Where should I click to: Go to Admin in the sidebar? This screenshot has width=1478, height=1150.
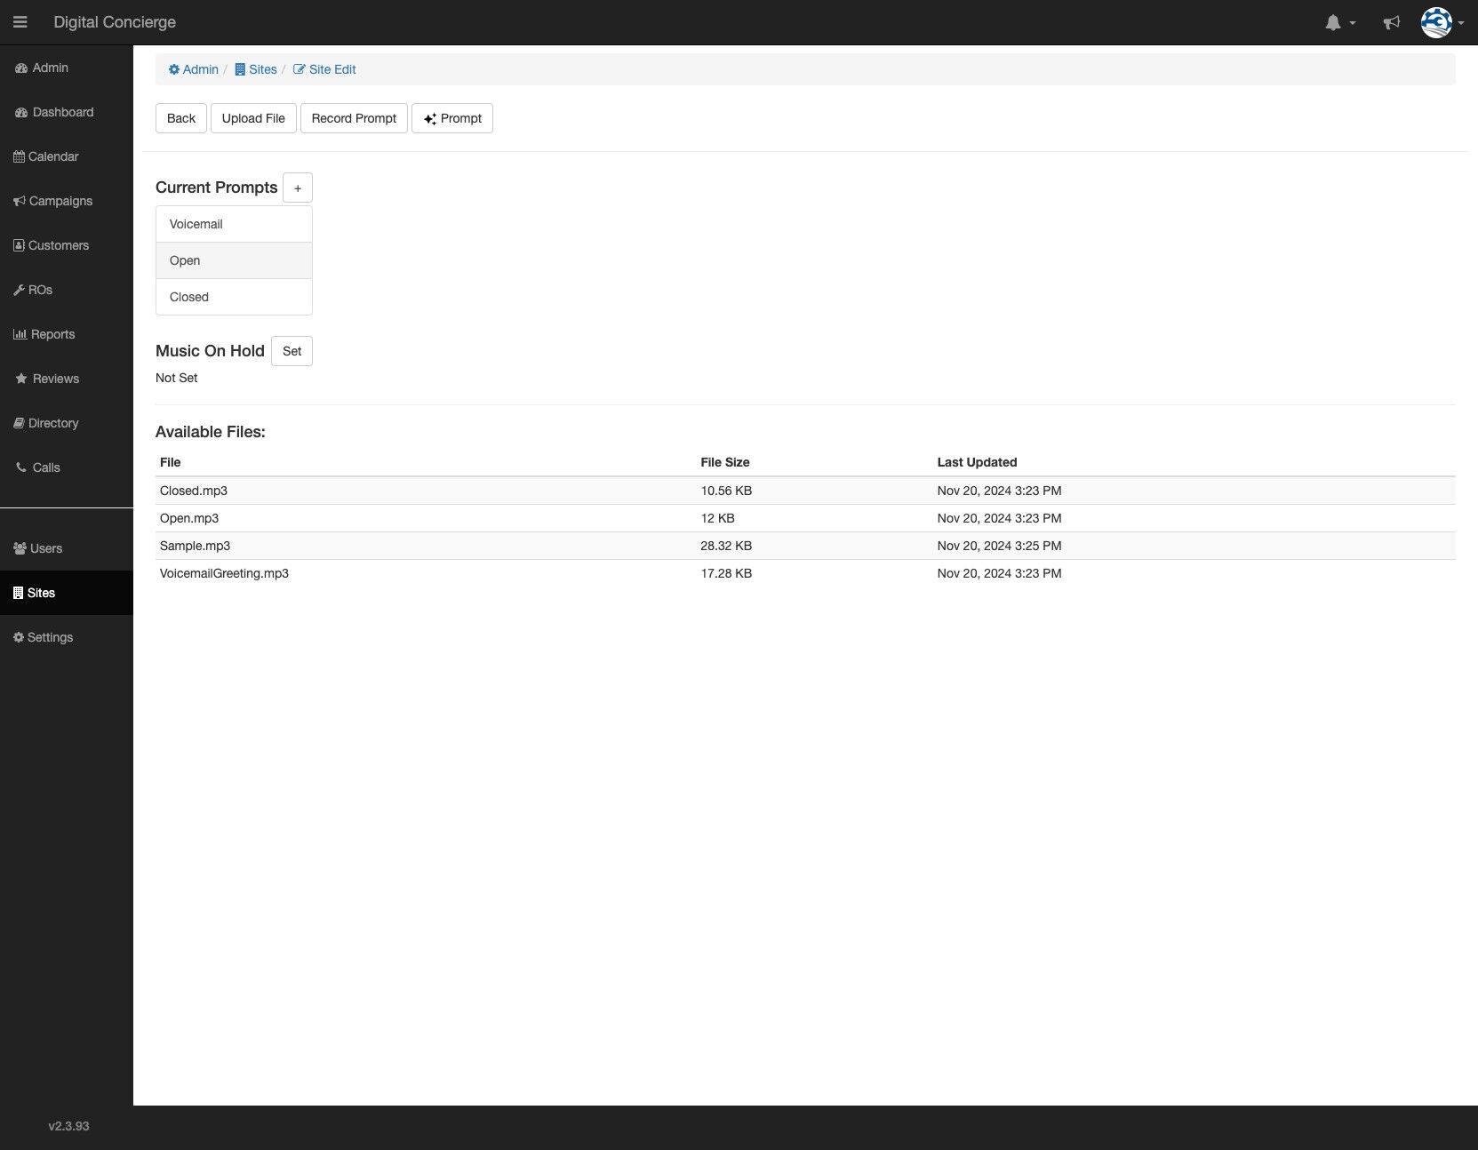pos(67,68)
